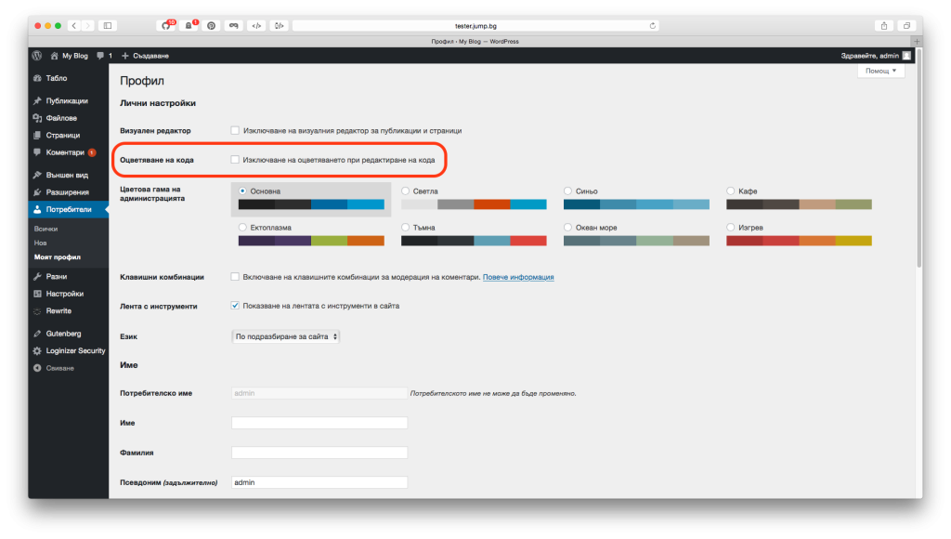Open the Помощ dropdown panel

coord(880,71)
